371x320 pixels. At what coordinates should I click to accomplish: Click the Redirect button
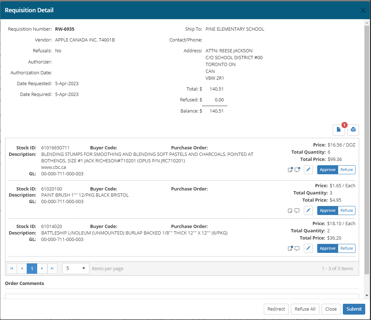click(x=276, y=309)
